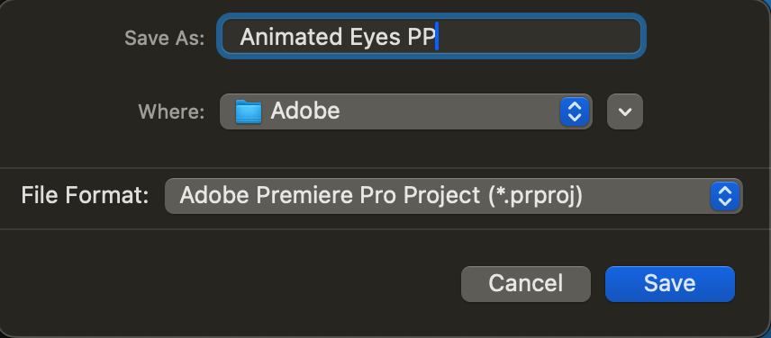Click the Cancel button
Viewport: 771px width, 338px height.
[x=526, y=283]
